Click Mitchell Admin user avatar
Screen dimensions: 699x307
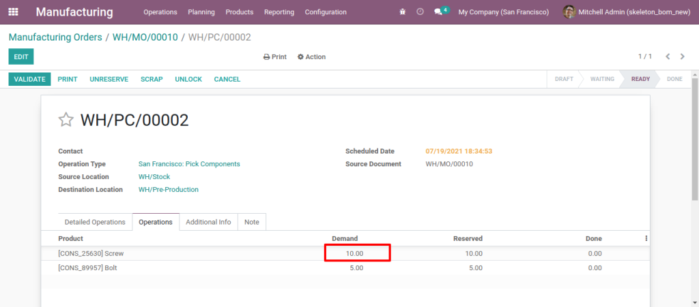569,12
